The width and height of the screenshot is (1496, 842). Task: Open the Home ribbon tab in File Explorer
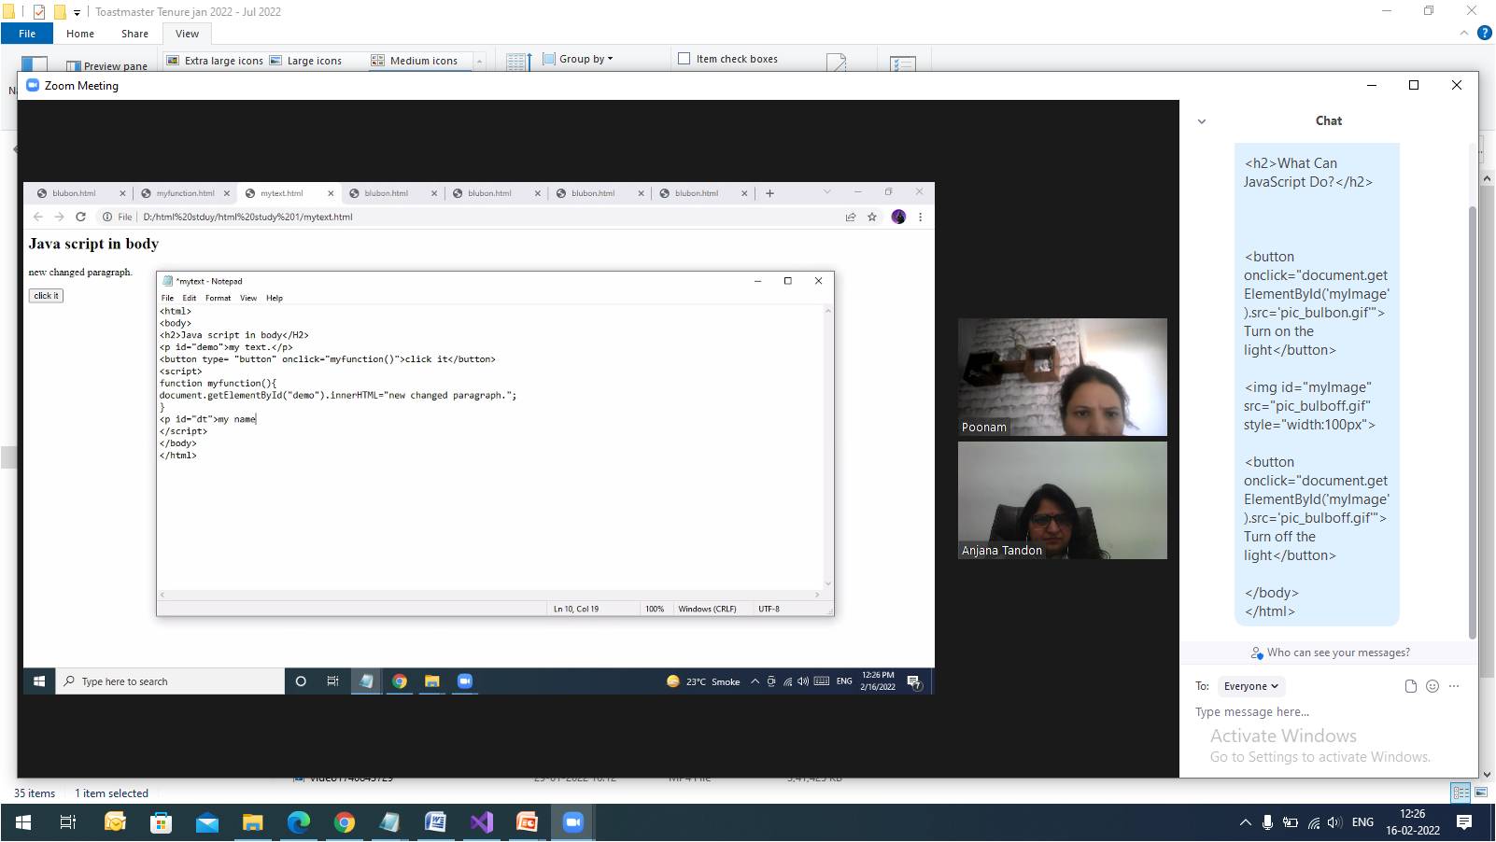click(x=80, y=34)
